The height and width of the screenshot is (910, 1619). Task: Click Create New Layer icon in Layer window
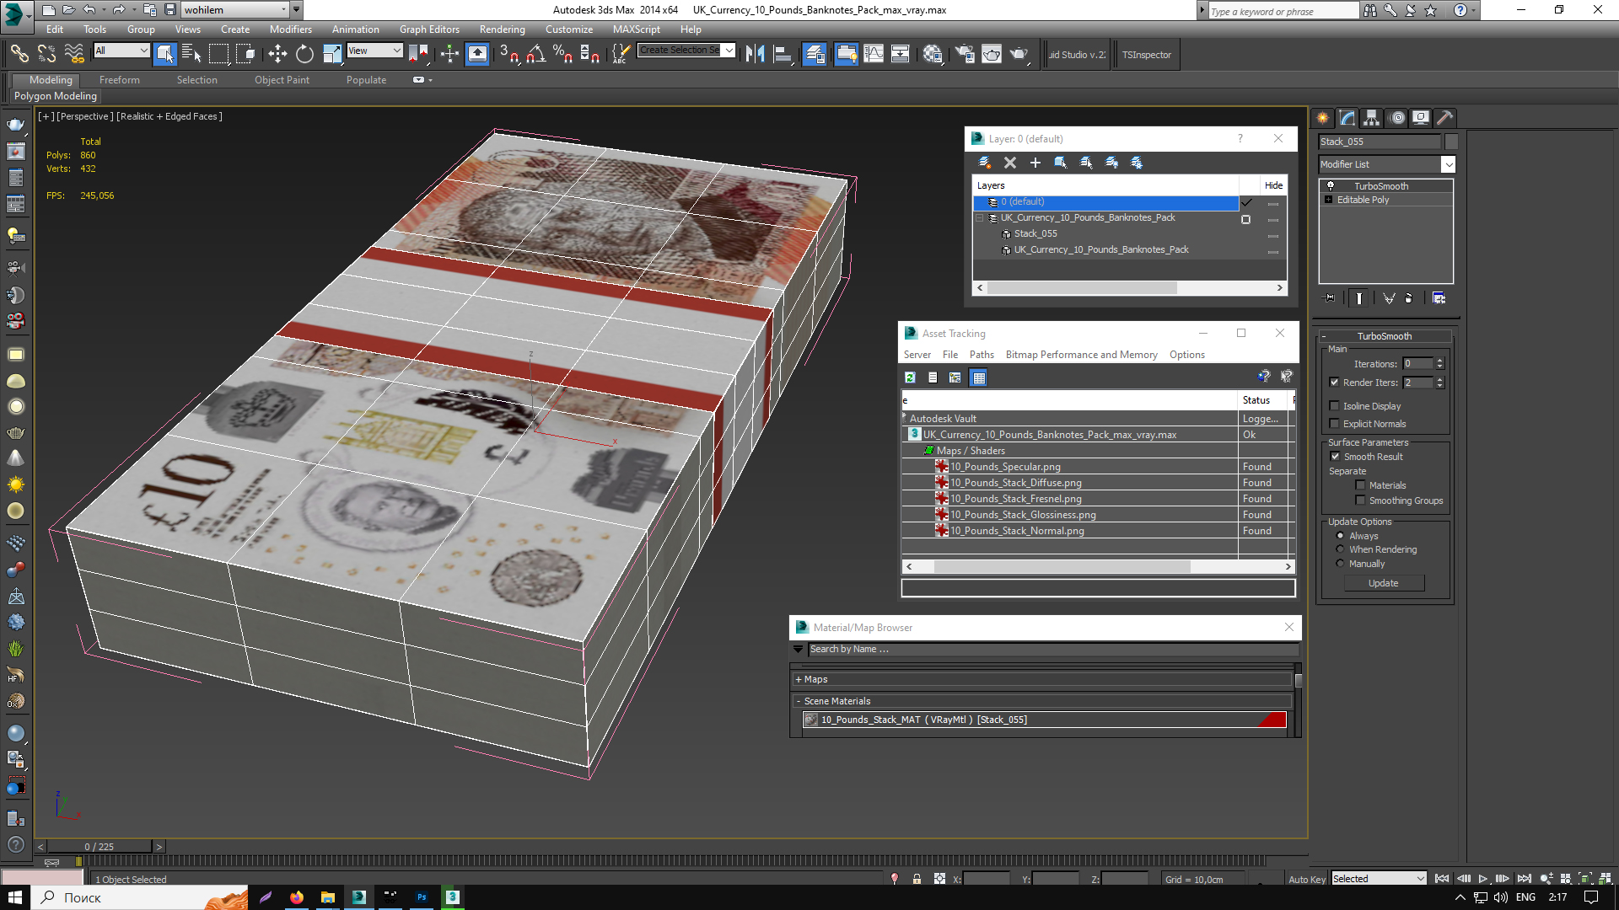pyautogui.click(x=984, y=163)
